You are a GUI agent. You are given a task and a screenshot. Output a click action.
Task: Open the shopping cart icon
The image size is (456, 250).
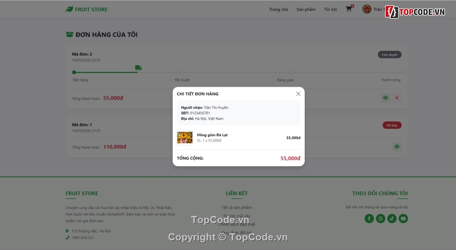[348, 9]
